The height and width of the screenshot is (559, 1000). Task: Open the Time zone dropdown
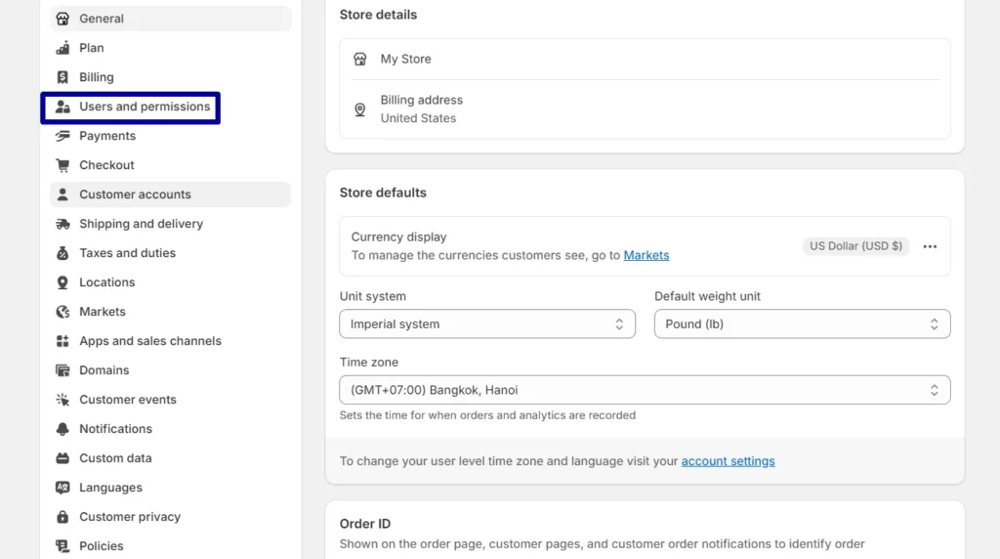click(645, 390)
